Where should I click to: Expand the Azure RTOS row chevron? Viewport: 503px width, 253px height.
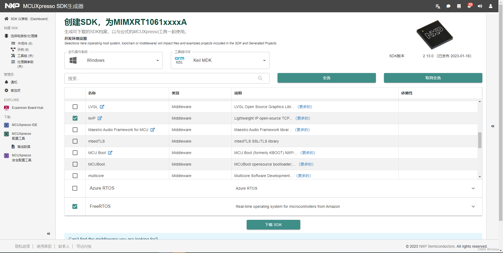473,188
